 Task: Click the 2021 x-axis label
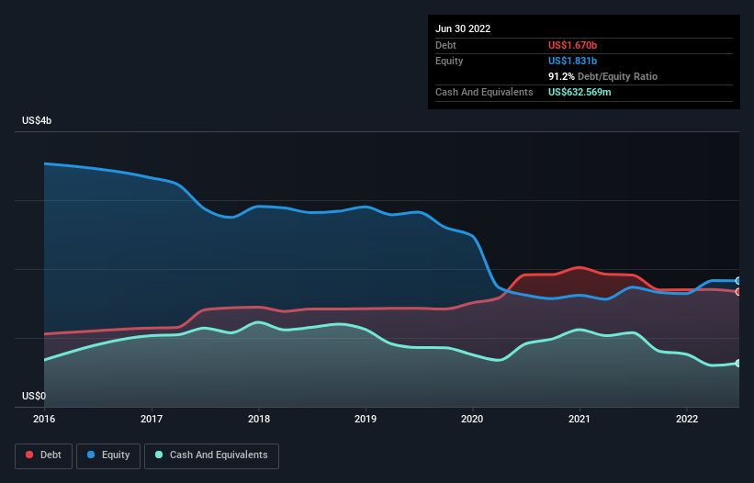[580, 419]
